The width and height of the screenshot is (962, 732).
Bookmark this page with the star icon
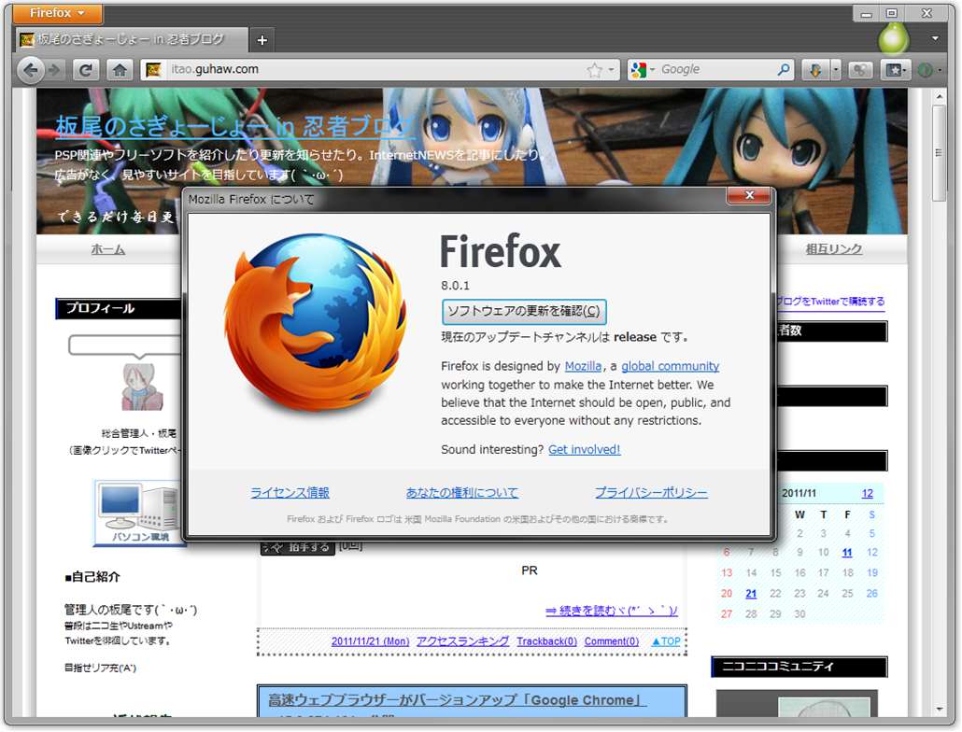click(594, 70)
